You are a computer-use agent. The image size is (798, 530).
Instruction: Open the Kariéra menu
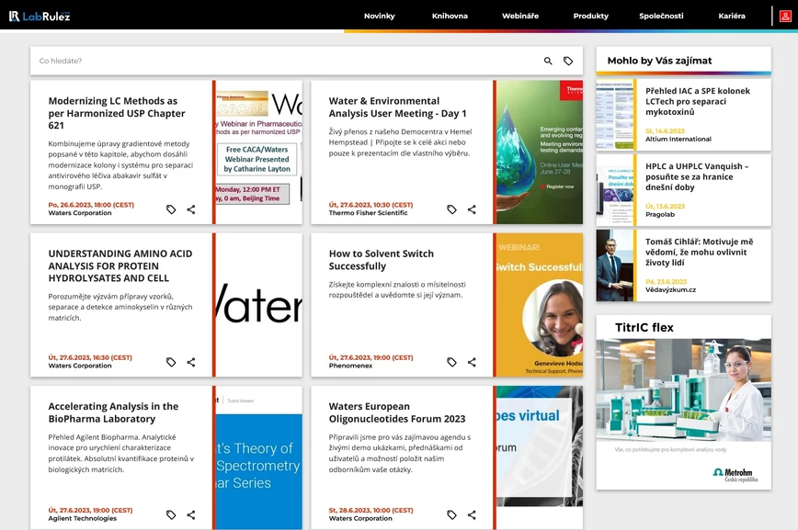[x=732, y=16]
